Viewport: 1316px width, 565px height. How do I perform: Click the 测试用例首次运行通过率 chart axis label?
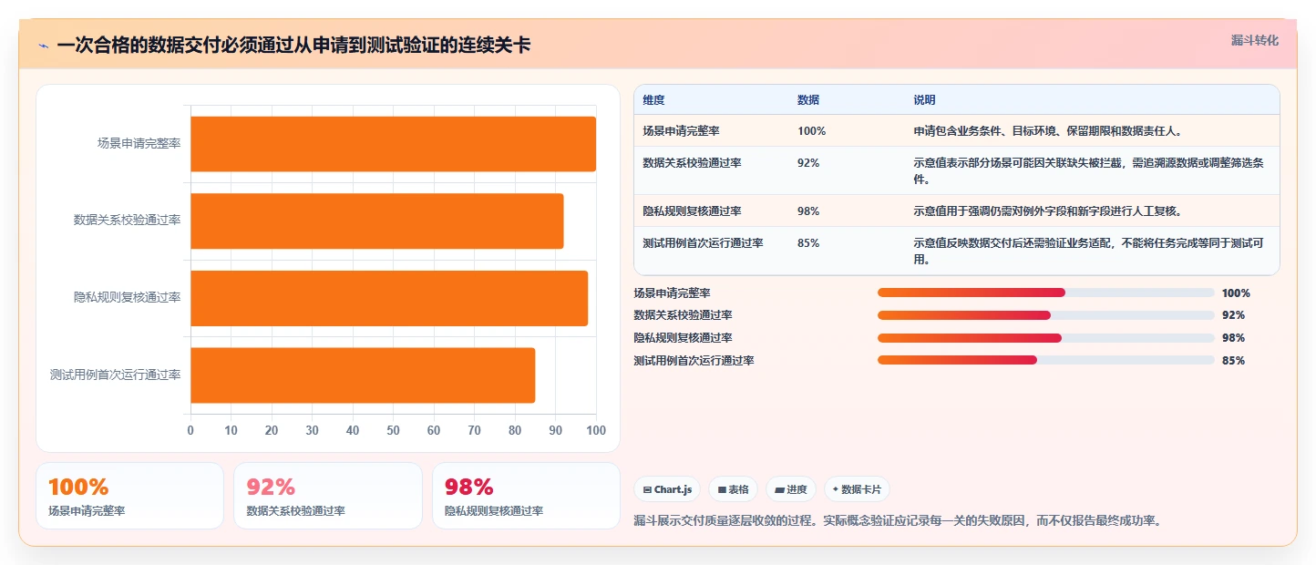tap(115, 375)
